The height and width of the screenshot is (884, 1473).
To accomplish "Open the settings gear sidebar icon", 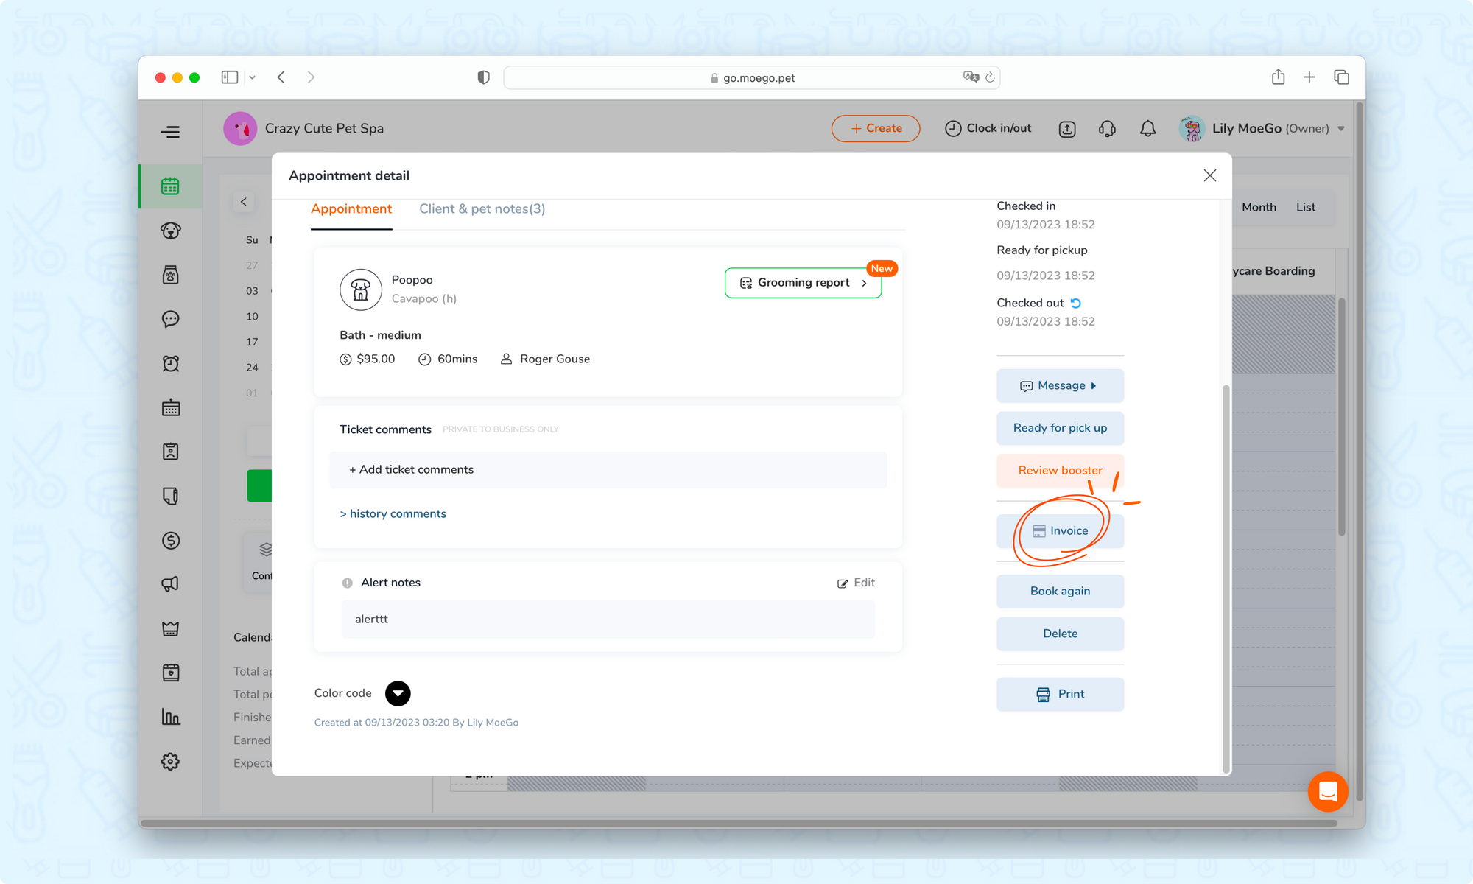I will coord(170,761).
